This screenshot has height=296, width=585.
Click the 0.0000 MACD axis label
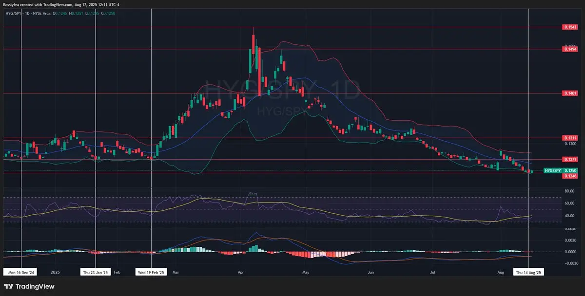[570, 252]
